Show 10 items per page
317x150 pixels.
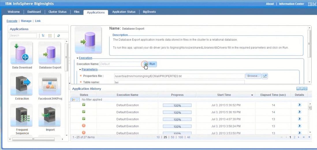point(158,137)
